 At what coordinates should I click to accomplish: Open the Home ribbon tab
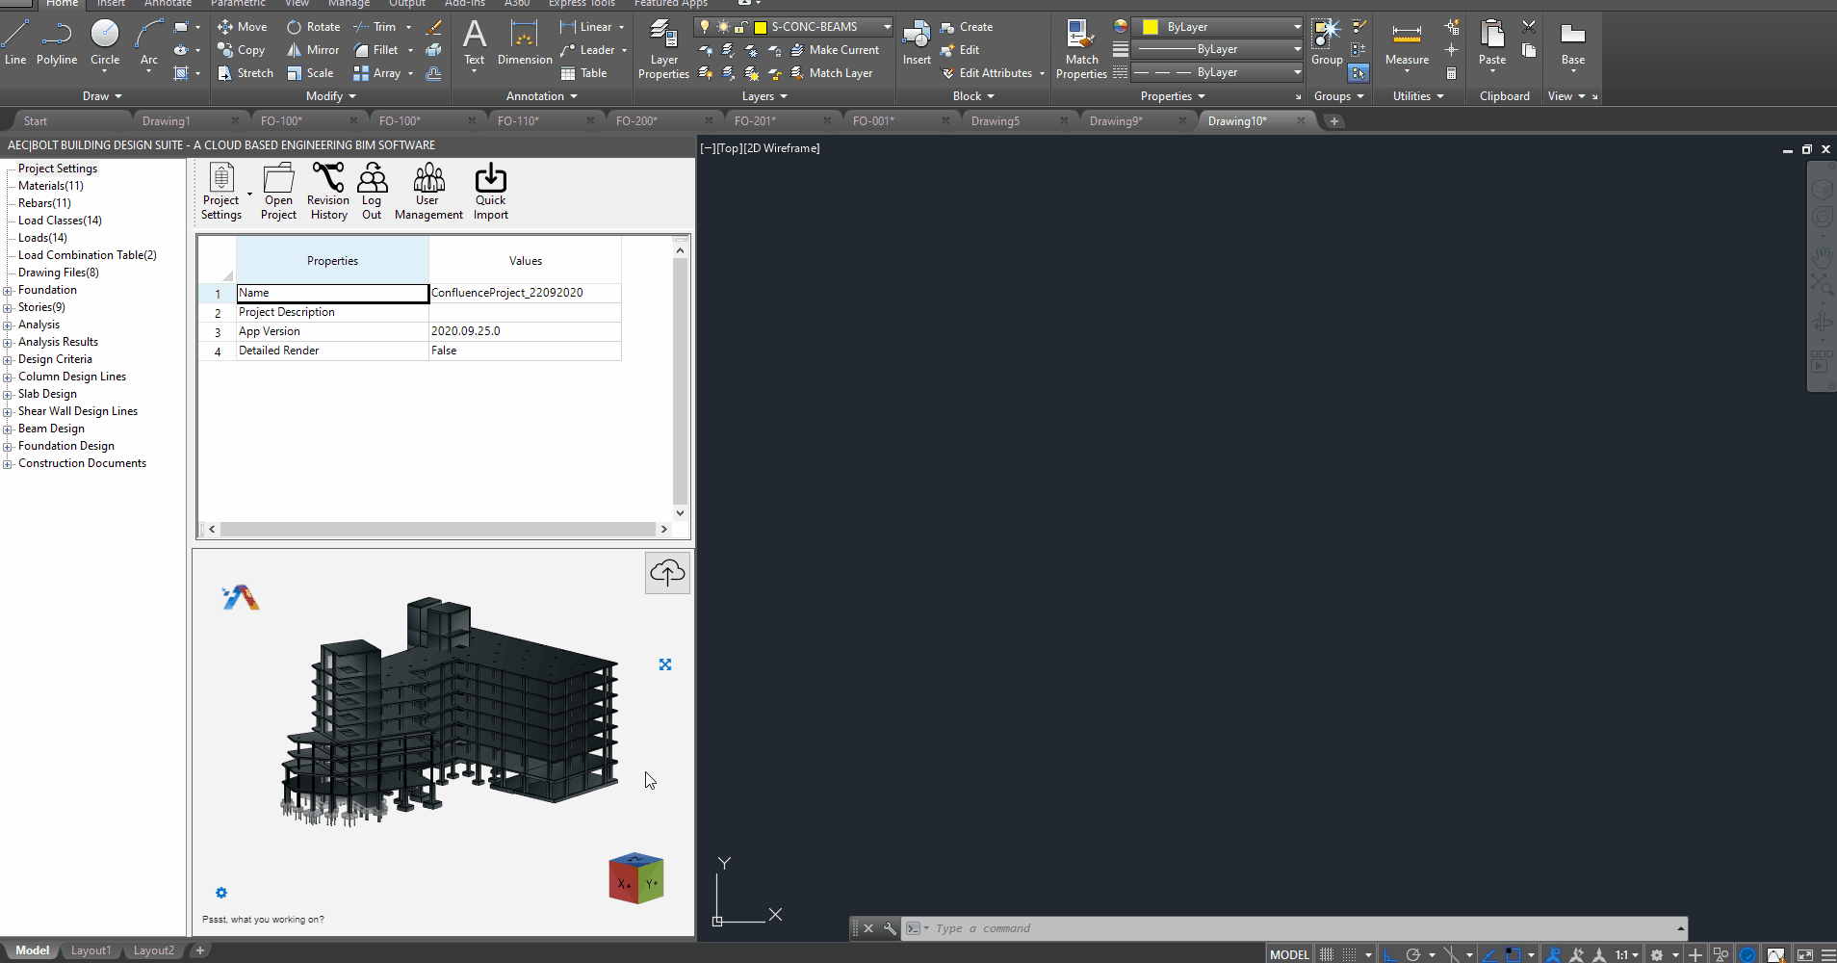pos(63,4)
